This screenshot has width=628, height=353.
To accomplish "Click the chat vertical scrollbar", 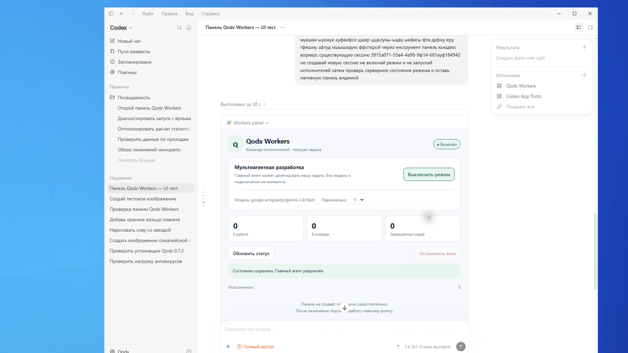I will 595,251.
